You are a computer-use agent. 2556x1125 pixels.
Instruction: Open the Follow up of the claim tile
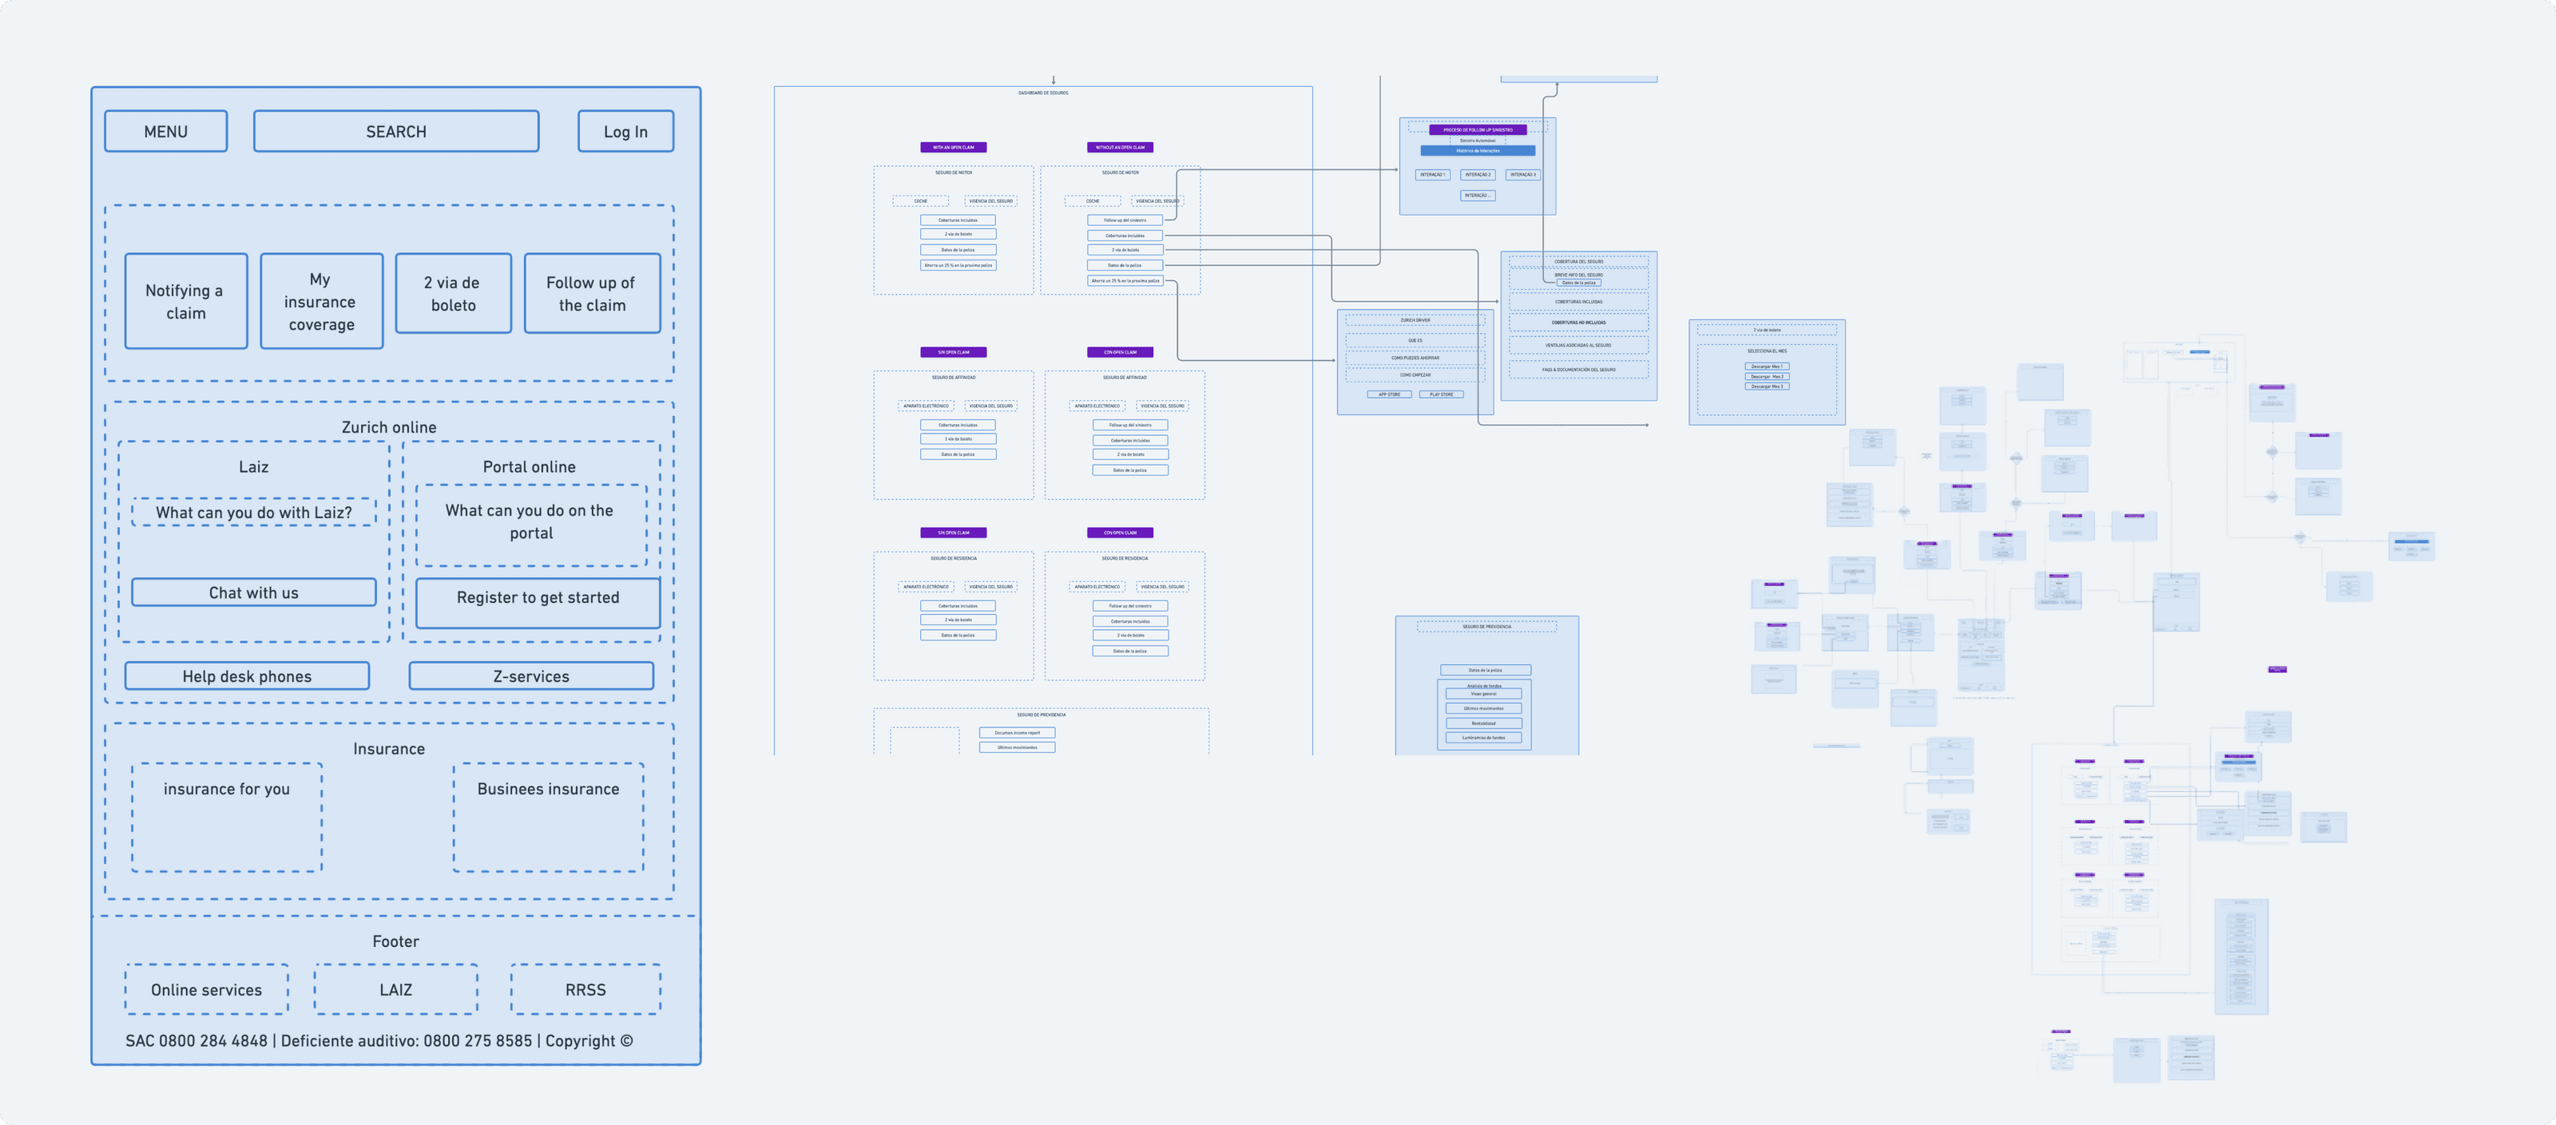pyautogui.click(x=591, y=294)
